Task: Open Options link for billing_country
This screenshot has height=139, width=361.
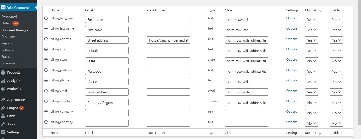Action: [292, 101]
